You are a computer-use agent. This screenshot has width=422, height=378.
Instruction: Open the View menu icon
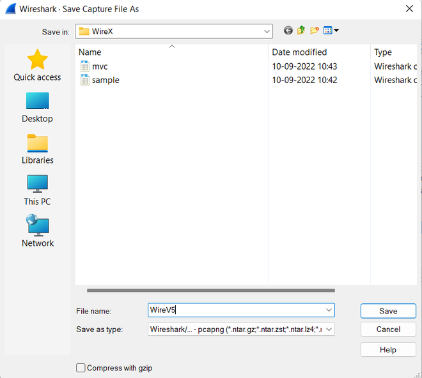pyautogui.click(x=328, y=31)
